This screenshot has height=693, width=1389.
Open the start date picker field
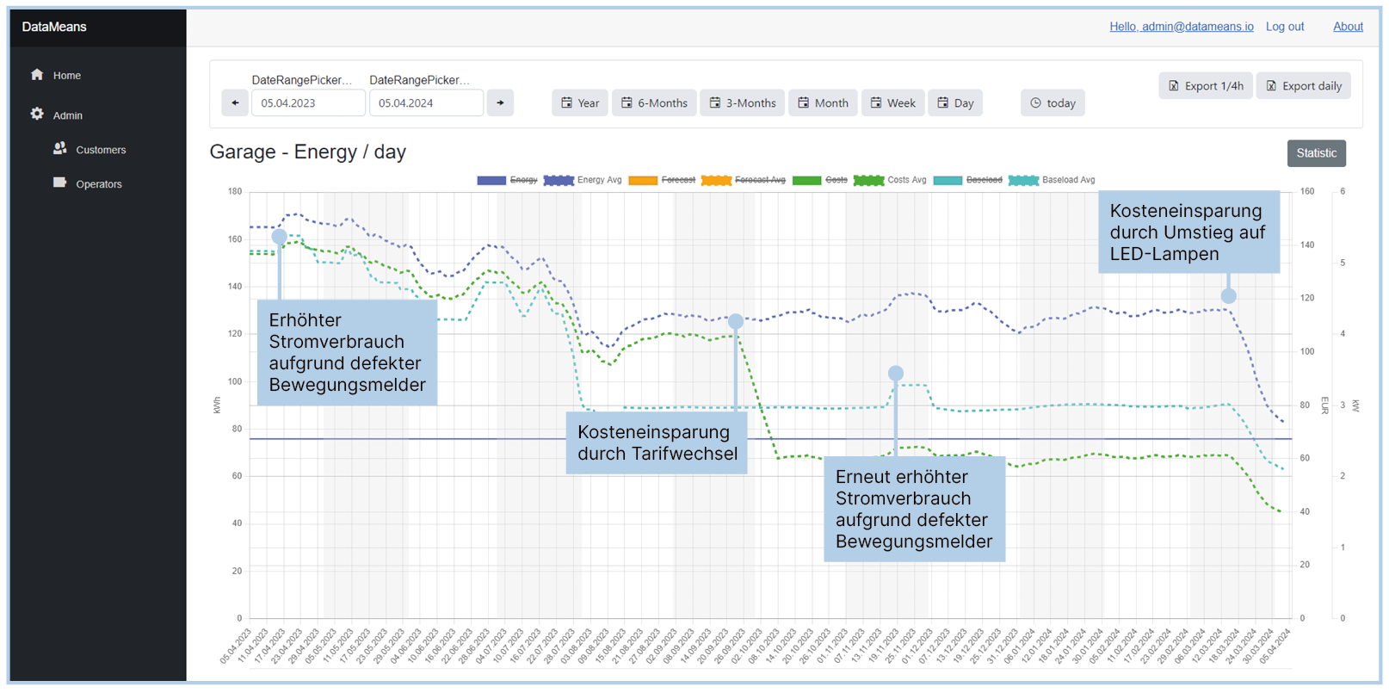tap(307, 103)
